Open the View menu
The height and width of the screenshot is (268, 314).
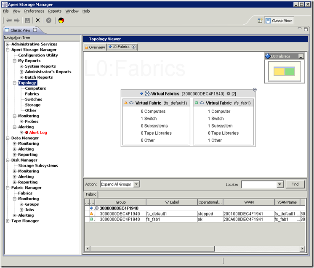click(16, 11)
